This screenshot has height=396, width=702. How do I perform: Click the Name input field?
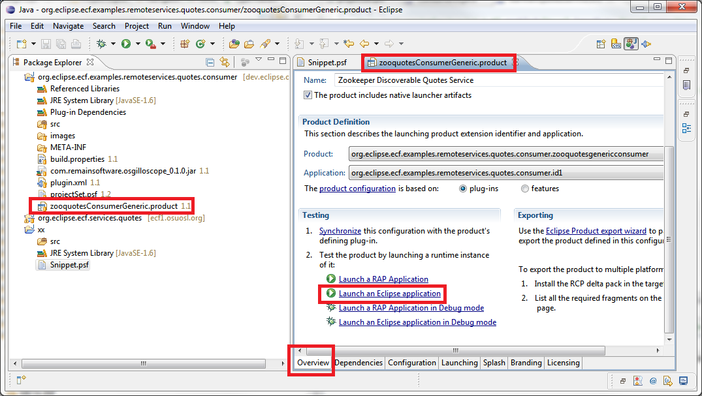[x=498, y=80]
